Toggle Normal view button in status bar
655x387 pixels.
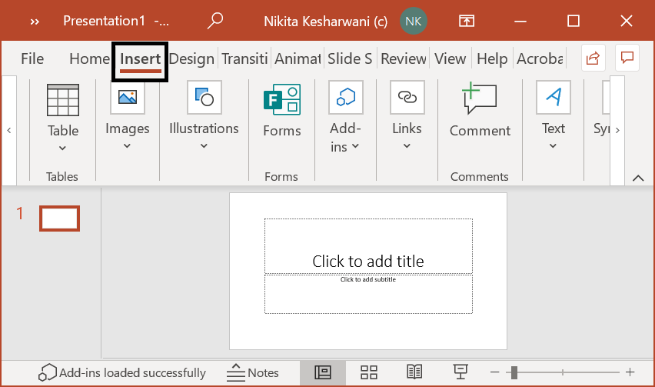323,372
